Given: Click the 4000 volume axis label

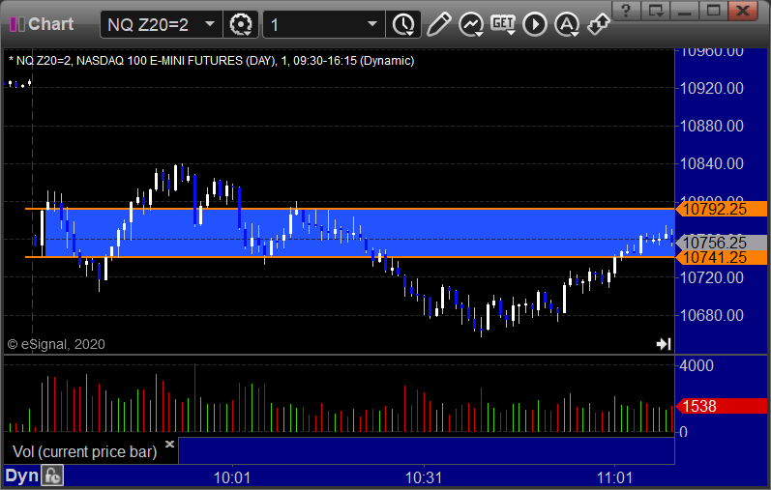Looking at the screenshot, I should (x=697, y=365).
